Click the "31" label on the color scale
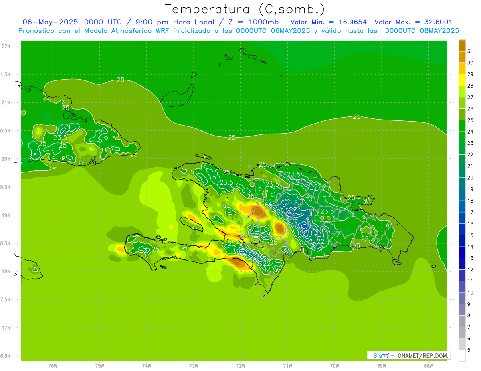This screenshot has width=481, height=371. (x=470, y=52)
